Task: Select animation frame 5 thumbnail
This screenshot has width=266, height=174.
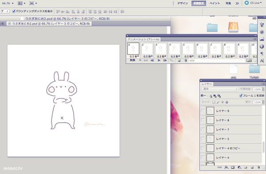Action: pos(188,49)
